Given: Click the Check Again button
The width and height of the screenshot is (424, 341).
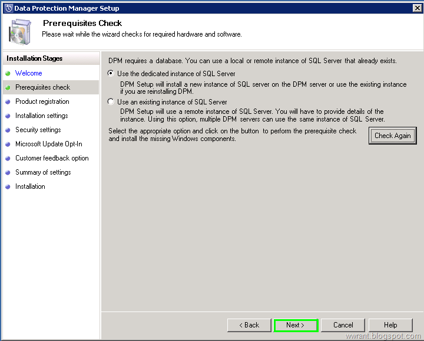Looking at the screenshot, I should coord(392,136).
